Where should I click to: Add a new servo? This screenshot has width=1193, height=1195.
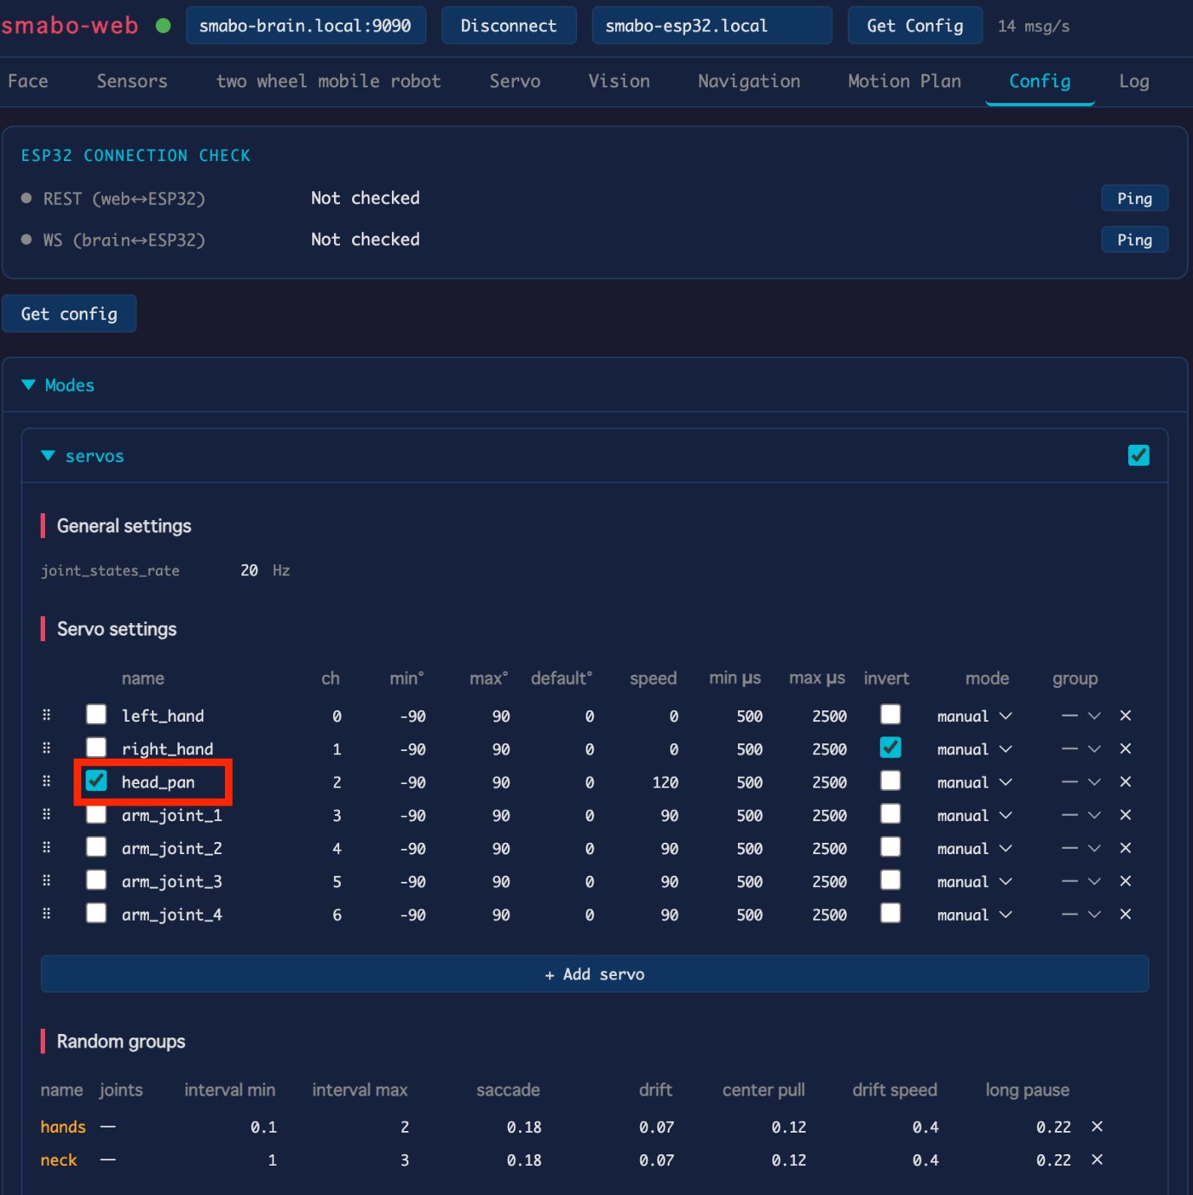(595, 974)
